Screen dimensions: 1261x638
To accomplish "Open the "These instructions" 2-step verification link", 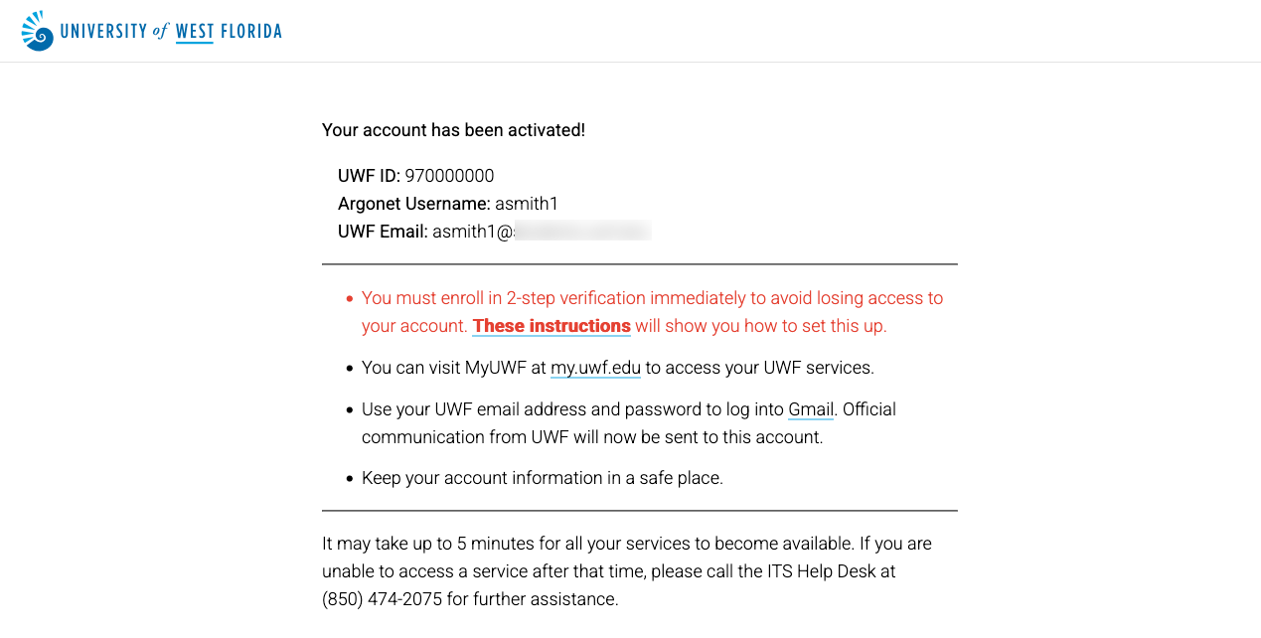I will point(552,326).
